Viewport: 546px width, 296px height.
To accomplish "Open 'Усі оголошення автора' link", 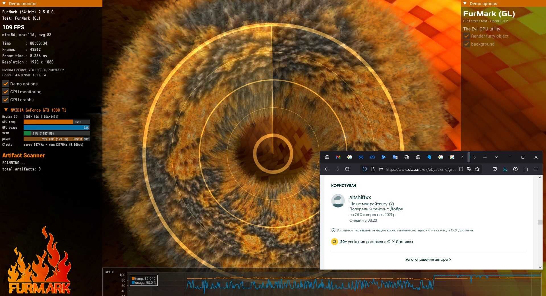I will pos(428,259).
